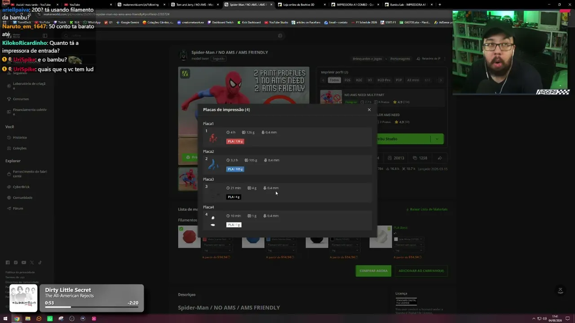575x323 pixels.
Task: Open the Kick Dashboard bookmark
Action: click(x=249, y=22)
